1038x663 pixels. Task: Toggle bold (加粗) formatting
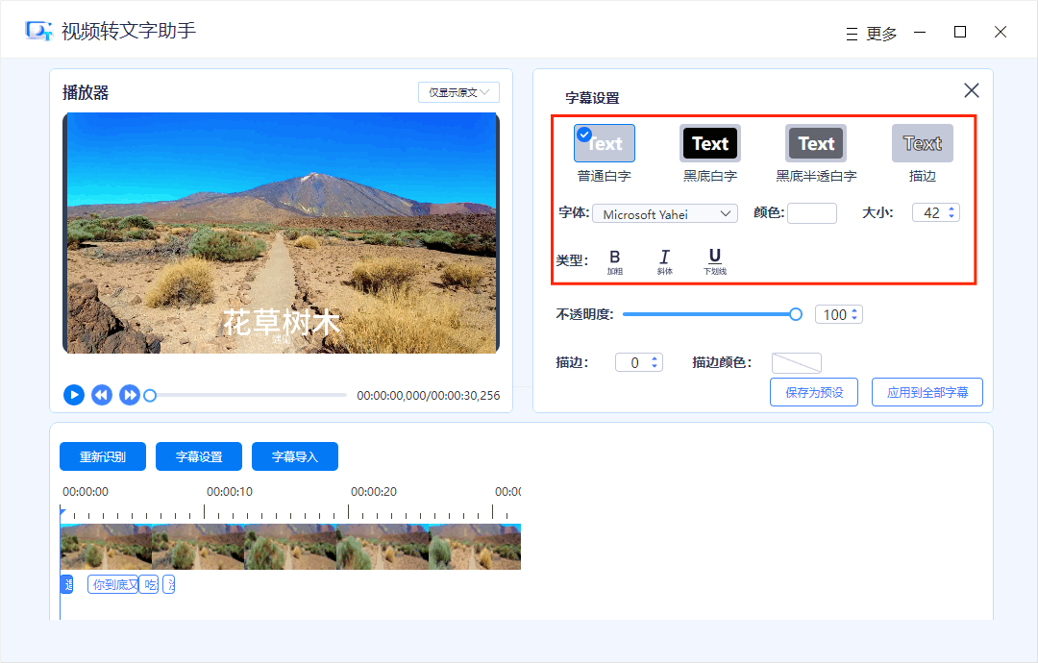coord(615,261)
